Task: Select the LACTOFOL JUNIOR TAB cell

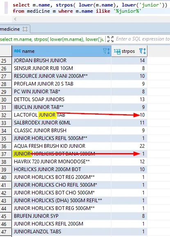Action: (61, 115)
